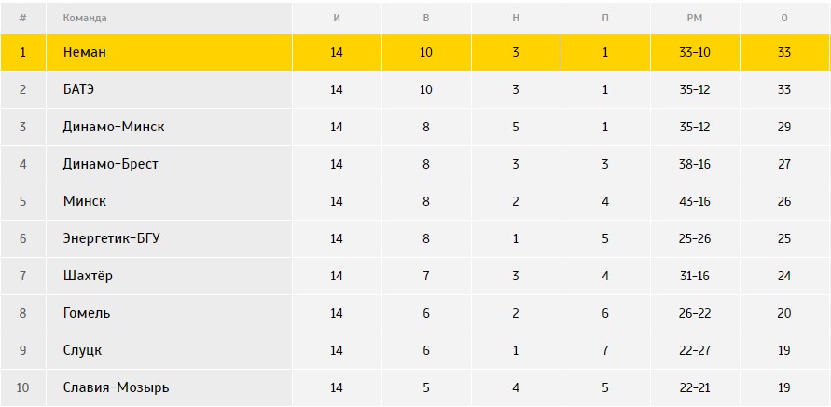Click the # position column header

[x=22, y=18]
